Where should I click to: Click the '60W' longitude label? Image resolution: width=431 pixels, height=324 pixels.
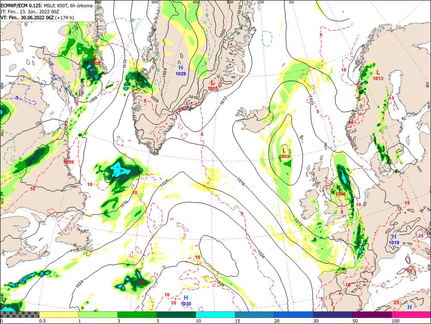coord(155,2)
